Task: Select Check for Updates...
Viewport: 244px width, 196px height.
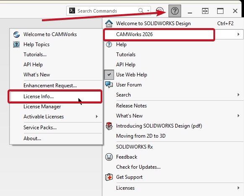Action: point(138,167)
